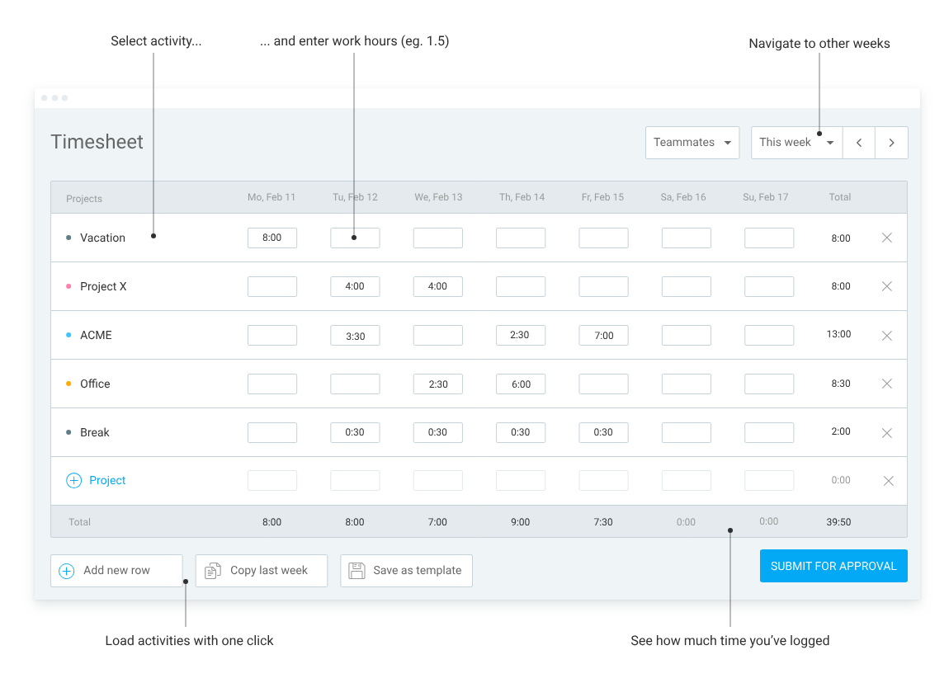The image size is (949, 683).
Task: Remove the ACME row using its X icon
Action: (886, 335)
